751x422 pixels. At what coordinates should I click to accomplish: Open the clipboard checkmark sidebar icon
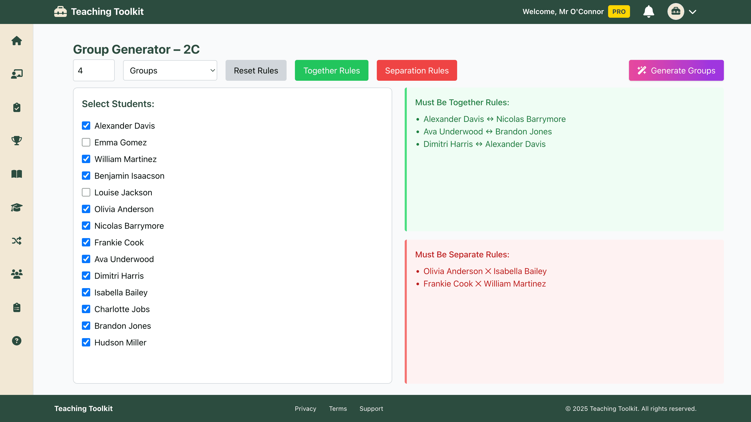[17, 108]
